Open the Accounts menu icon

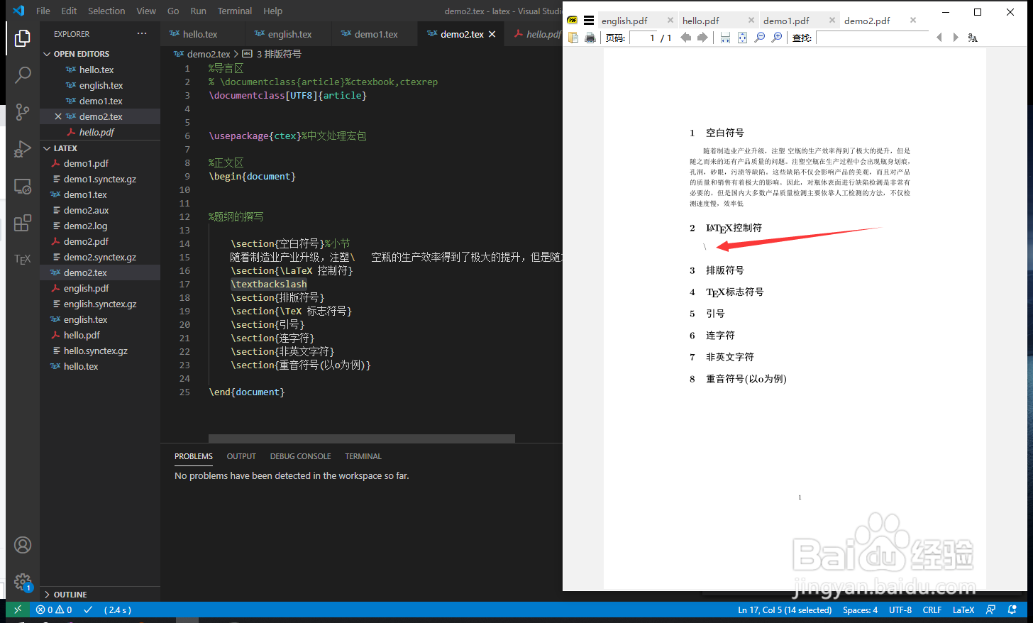23,545
